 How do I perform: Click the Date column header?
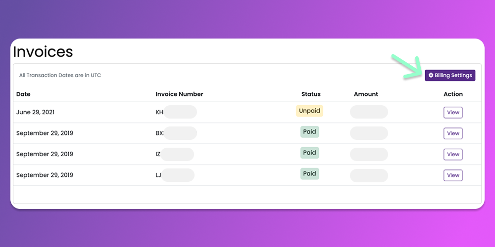[x=23, y=94]
